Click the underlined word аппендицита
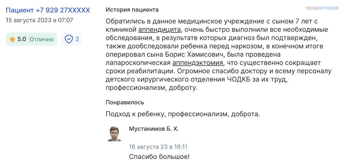The image size is (344, 166). click(160, 30)
